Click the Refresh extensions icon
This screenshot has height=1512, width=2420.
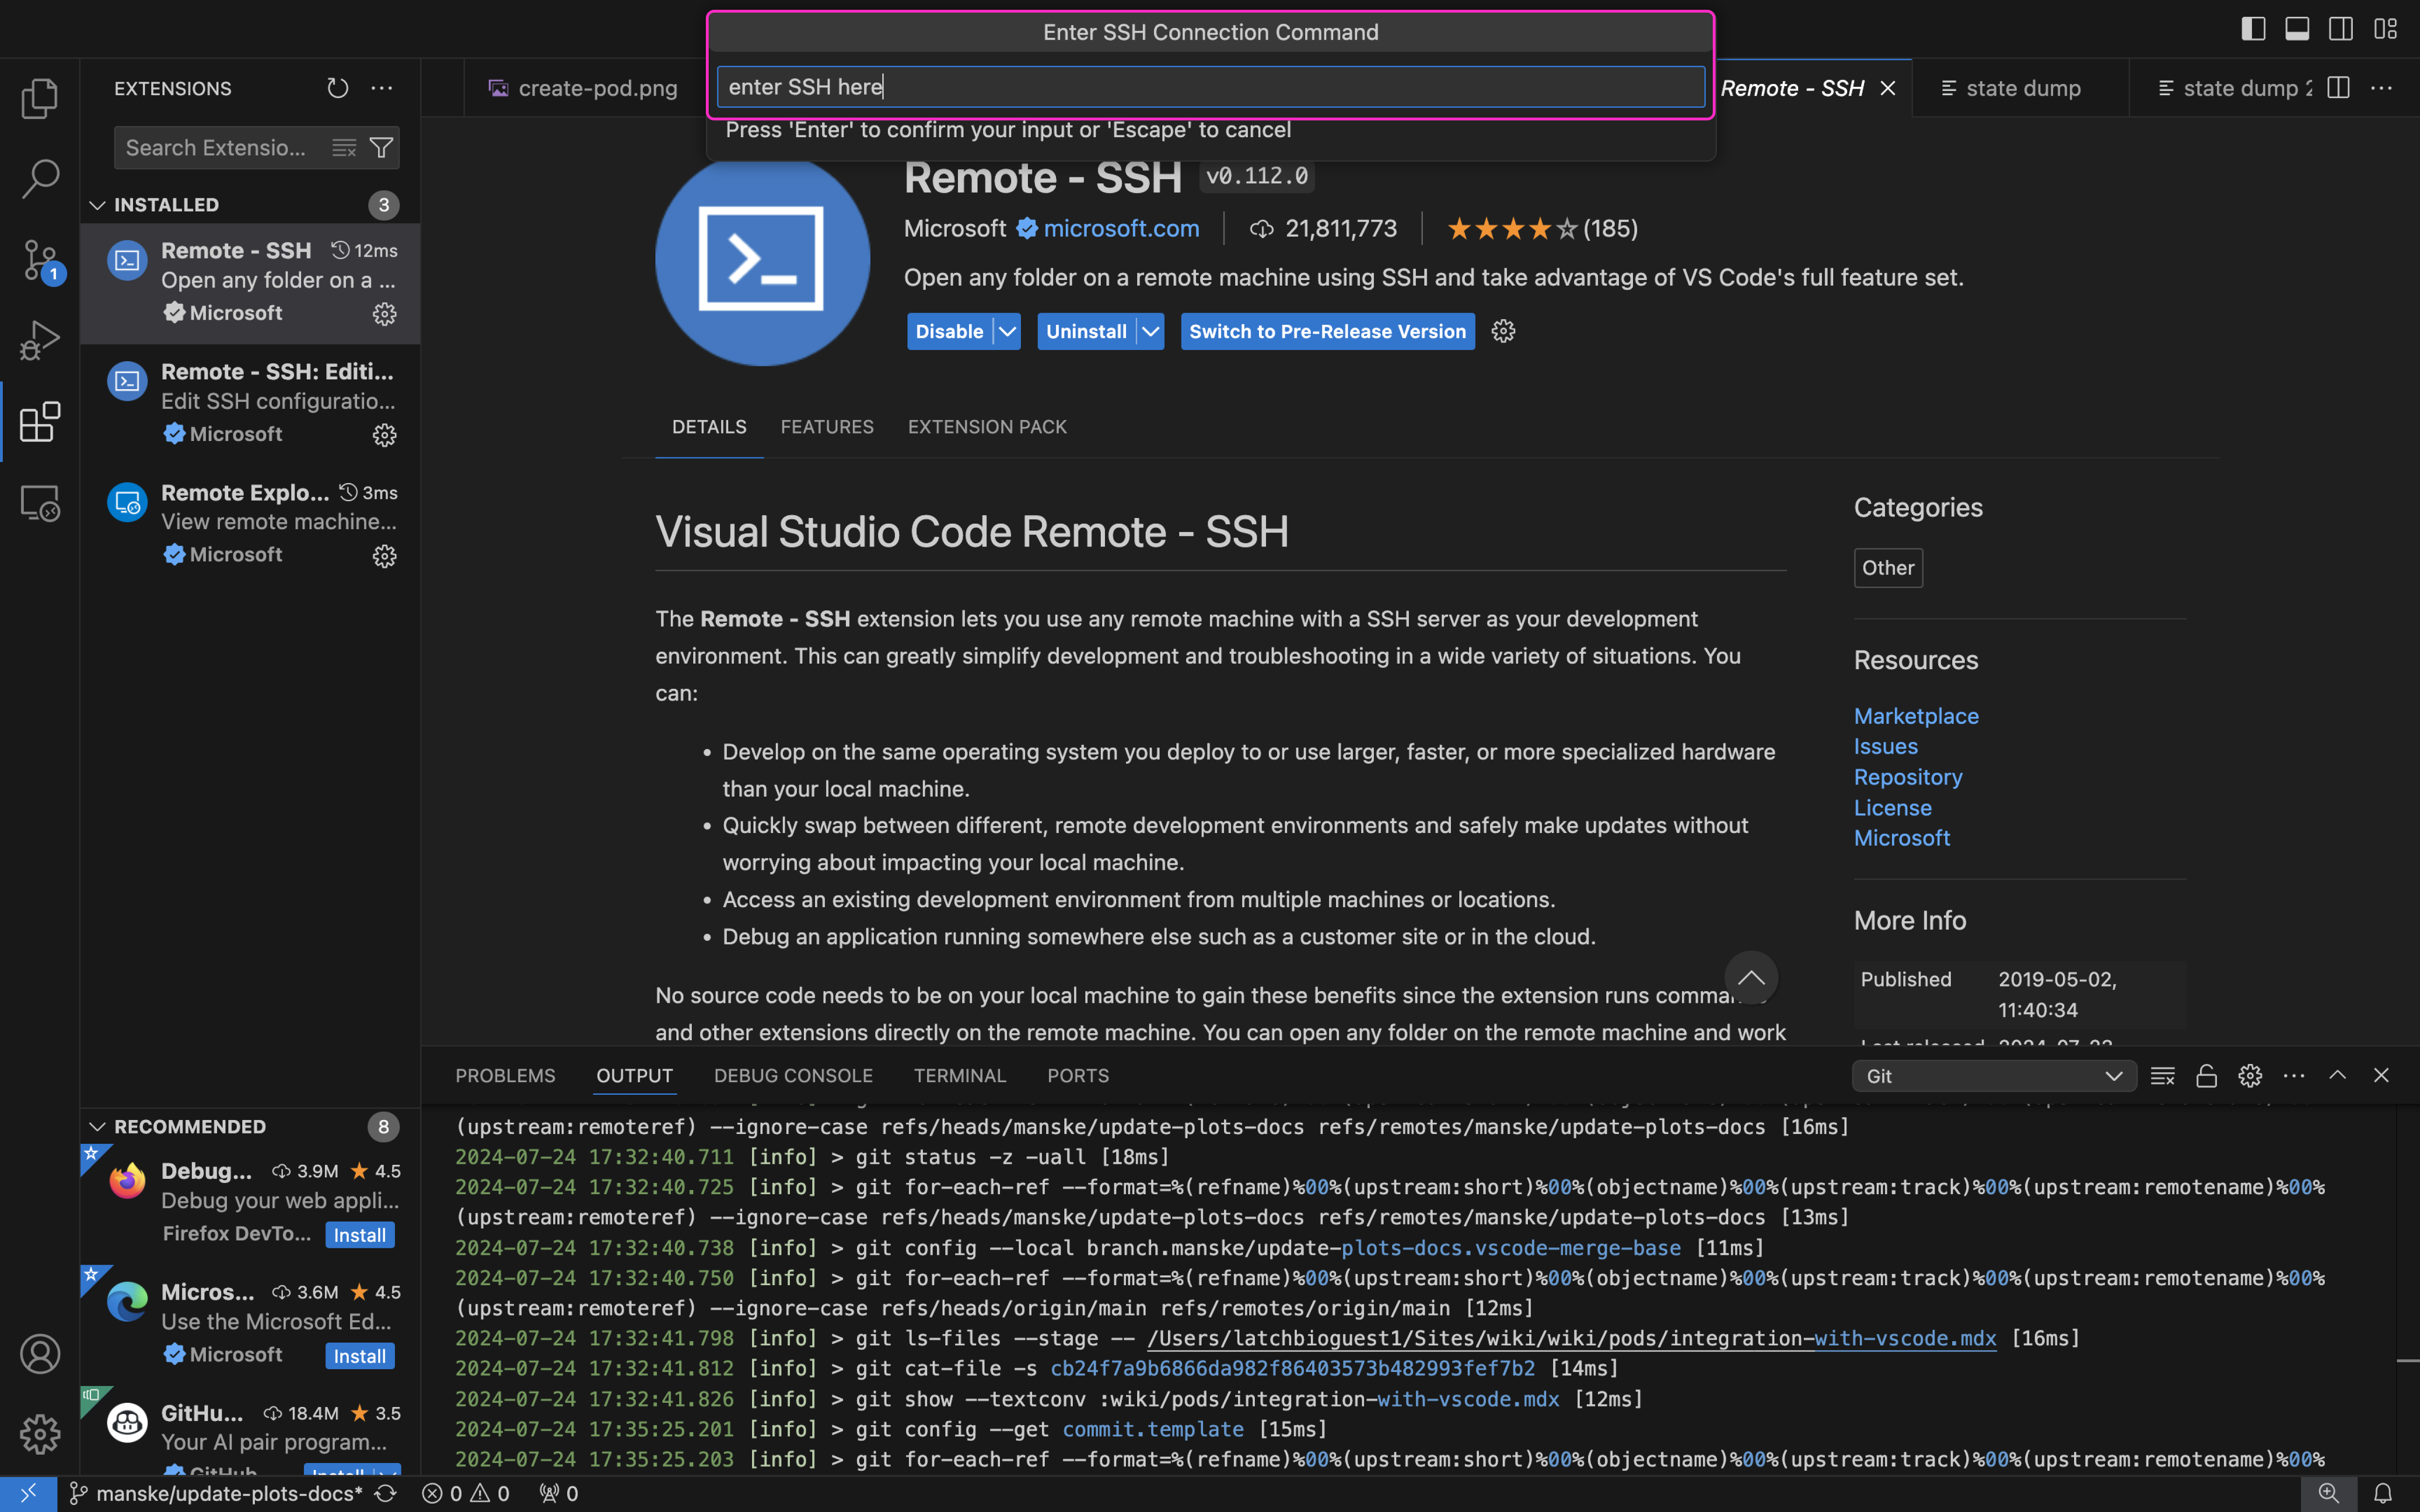[338, 88]
